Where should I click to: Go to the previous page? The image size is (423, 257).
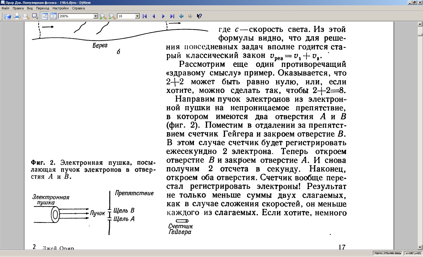[154, 16]
